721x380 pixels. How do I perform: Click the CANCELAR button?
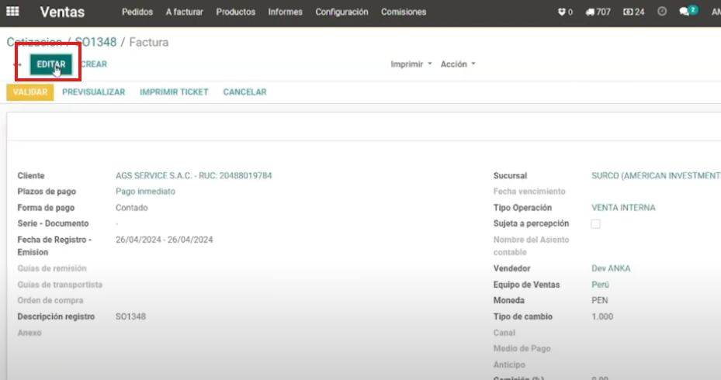coord(244,92)
